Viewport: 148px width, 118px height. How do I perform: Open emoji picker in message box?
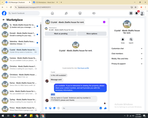[101, 108]
